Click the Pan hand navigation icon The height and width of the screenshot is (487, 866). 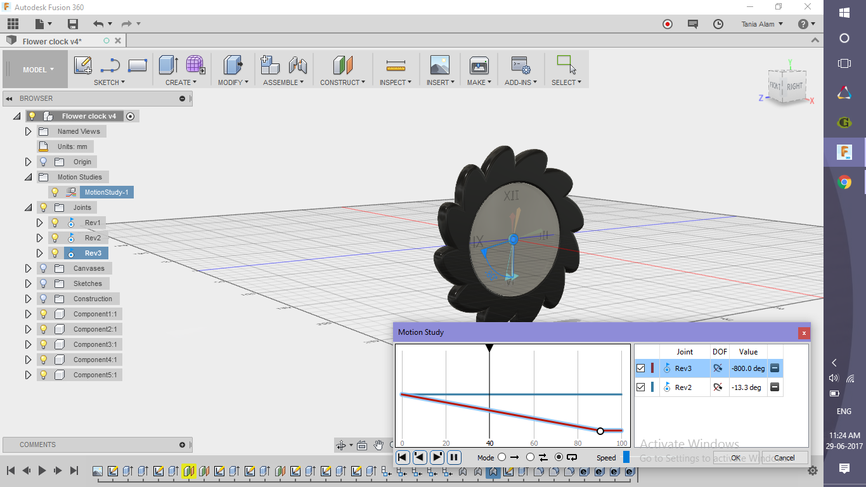click(378, 445)
